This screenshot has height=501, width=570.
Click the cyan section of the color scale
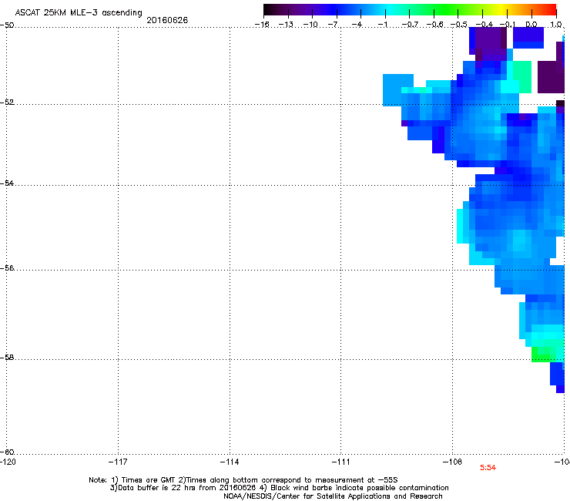[391, 9]
